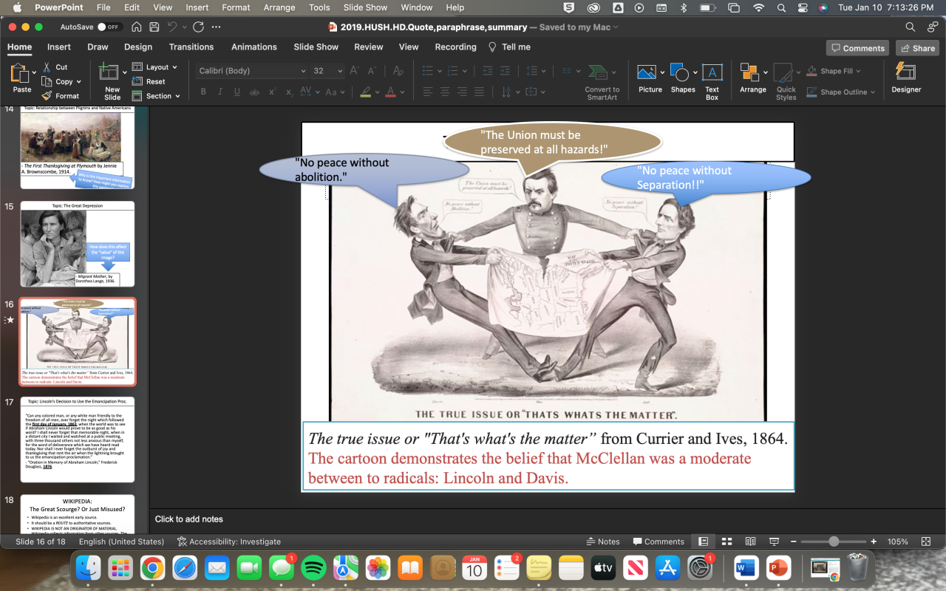Click the yellow text Highlight Color swatch
This screenshot has height=591, width=946.
point(365,92)
